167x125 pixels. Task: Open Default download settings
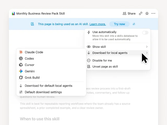pyautogui.click(x=51, y=92)
